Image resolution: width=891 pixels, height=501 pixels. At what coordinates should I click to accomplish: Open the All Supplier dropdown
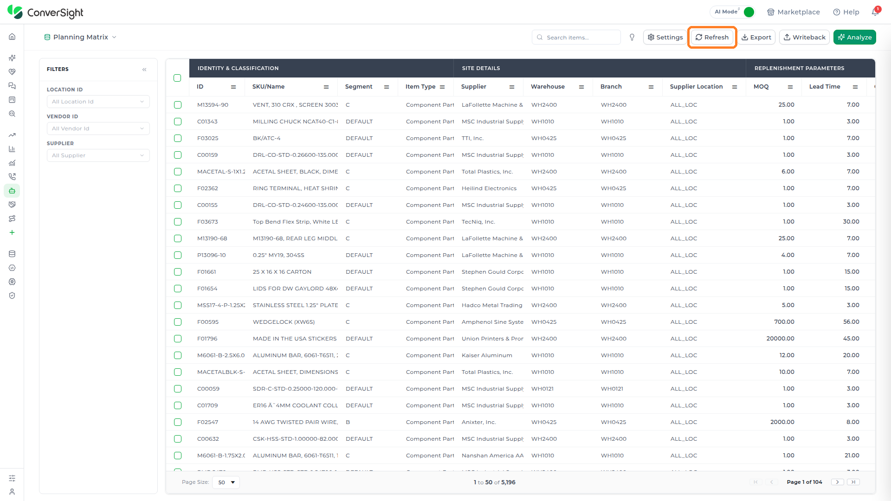click(98, 155)
